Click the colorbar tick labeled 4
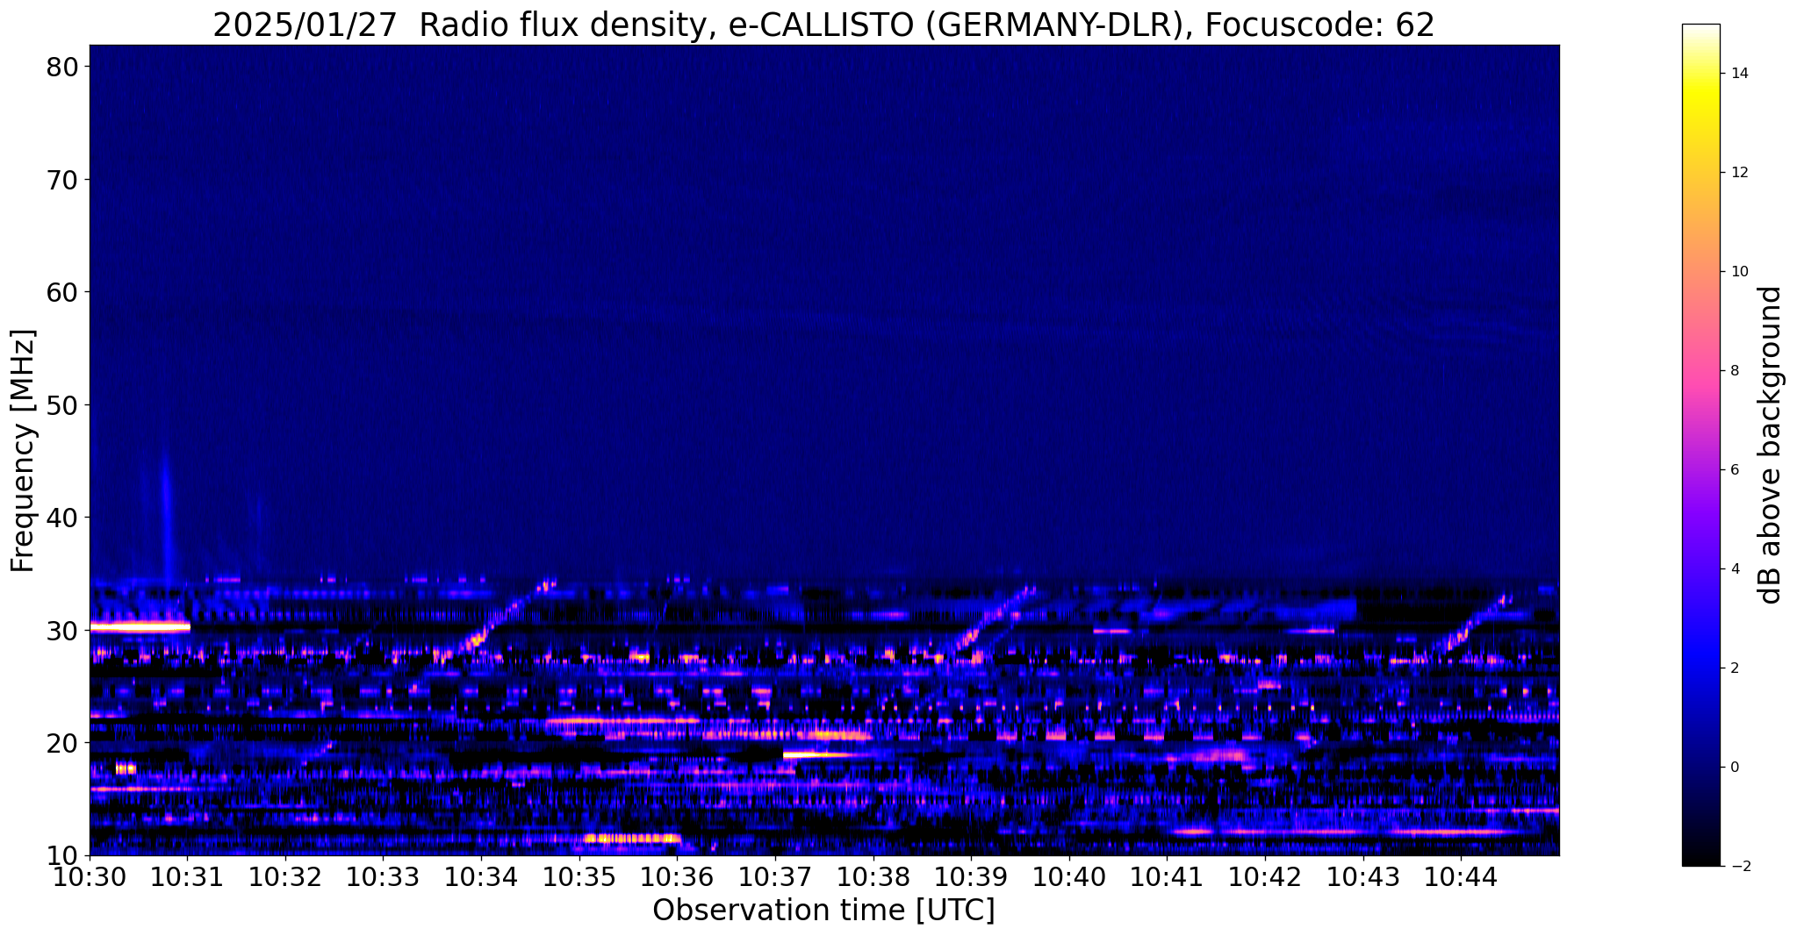Screen dimensions: 1797x936 (1734, 569)
